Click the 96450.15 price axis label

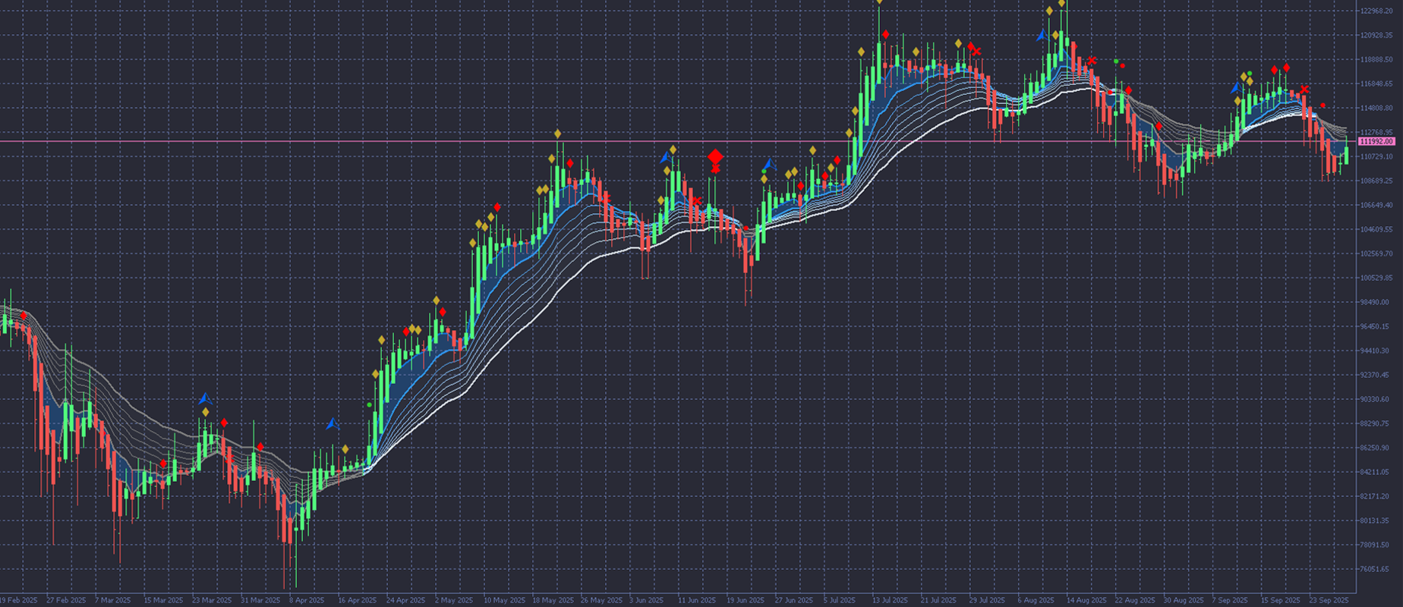[x=1375, y=326]
